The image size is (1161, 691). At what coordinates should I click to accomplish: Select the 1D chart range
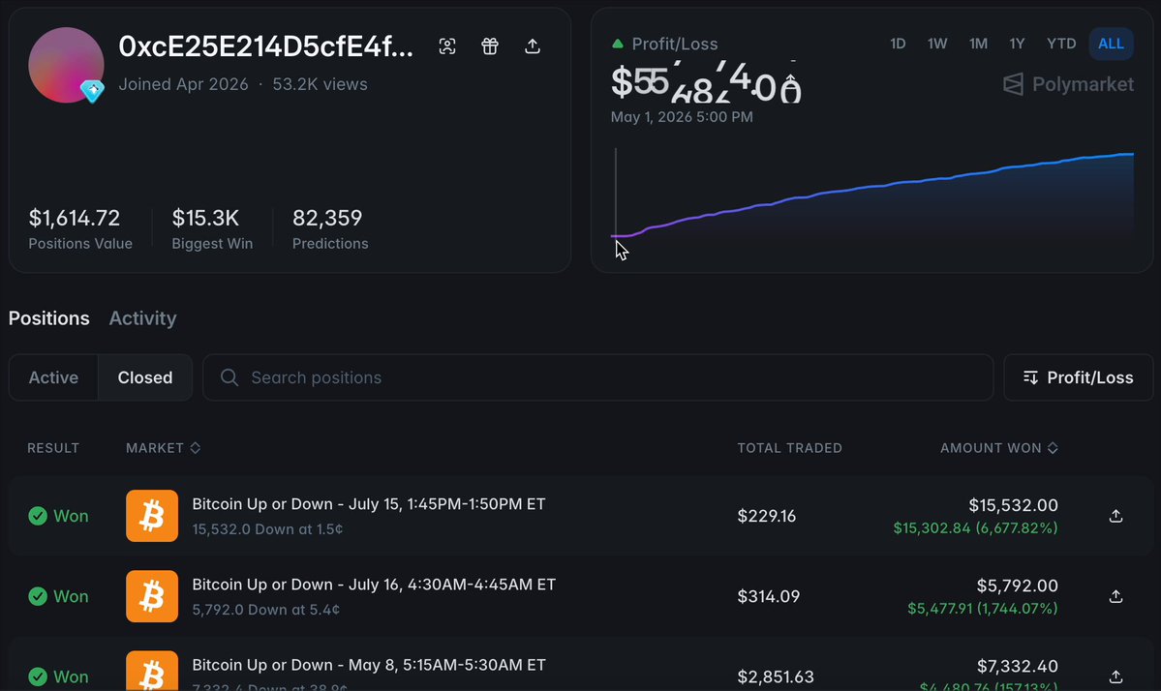pos(898,44)
